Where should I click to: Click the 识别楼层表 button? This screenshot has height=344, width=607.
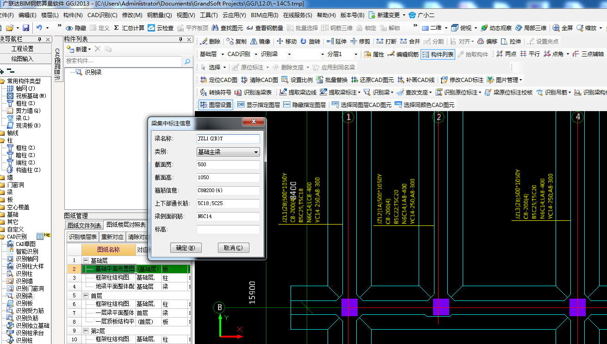pyautogui.click(x=83, y=237)
